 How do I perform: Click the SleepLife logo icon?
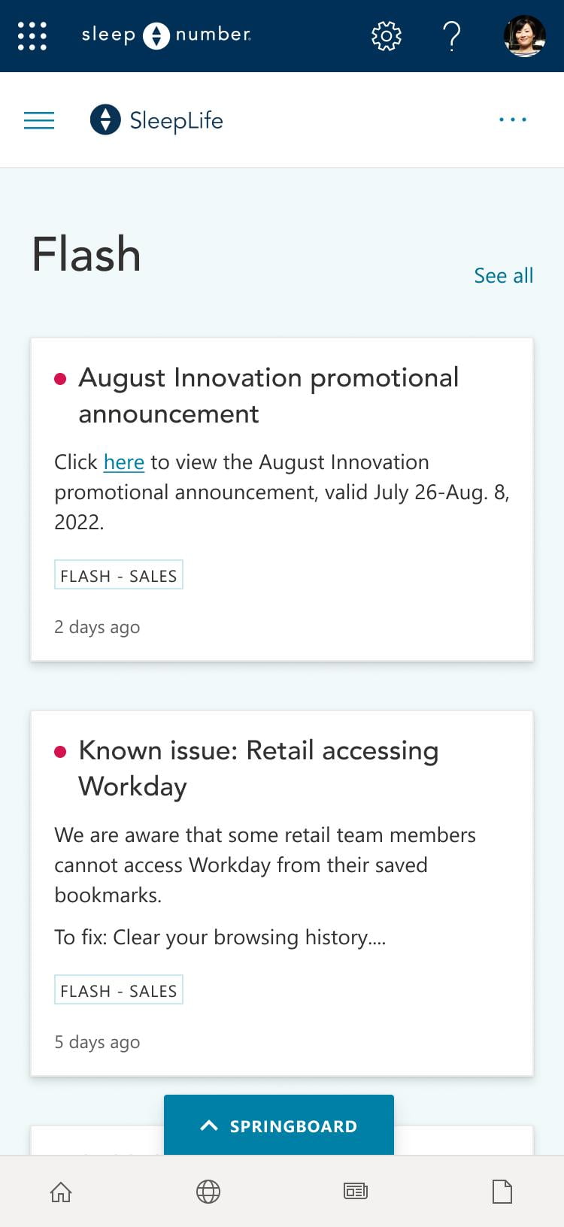click(x=105, y=120)
